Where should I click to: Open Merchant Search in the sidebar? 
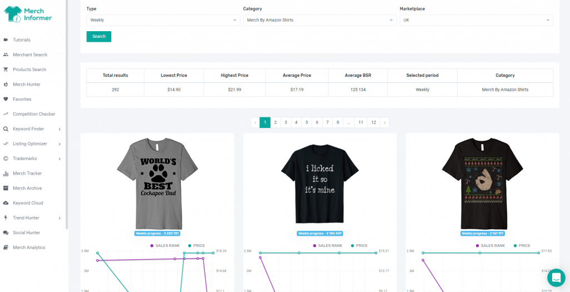coord(30,55)
